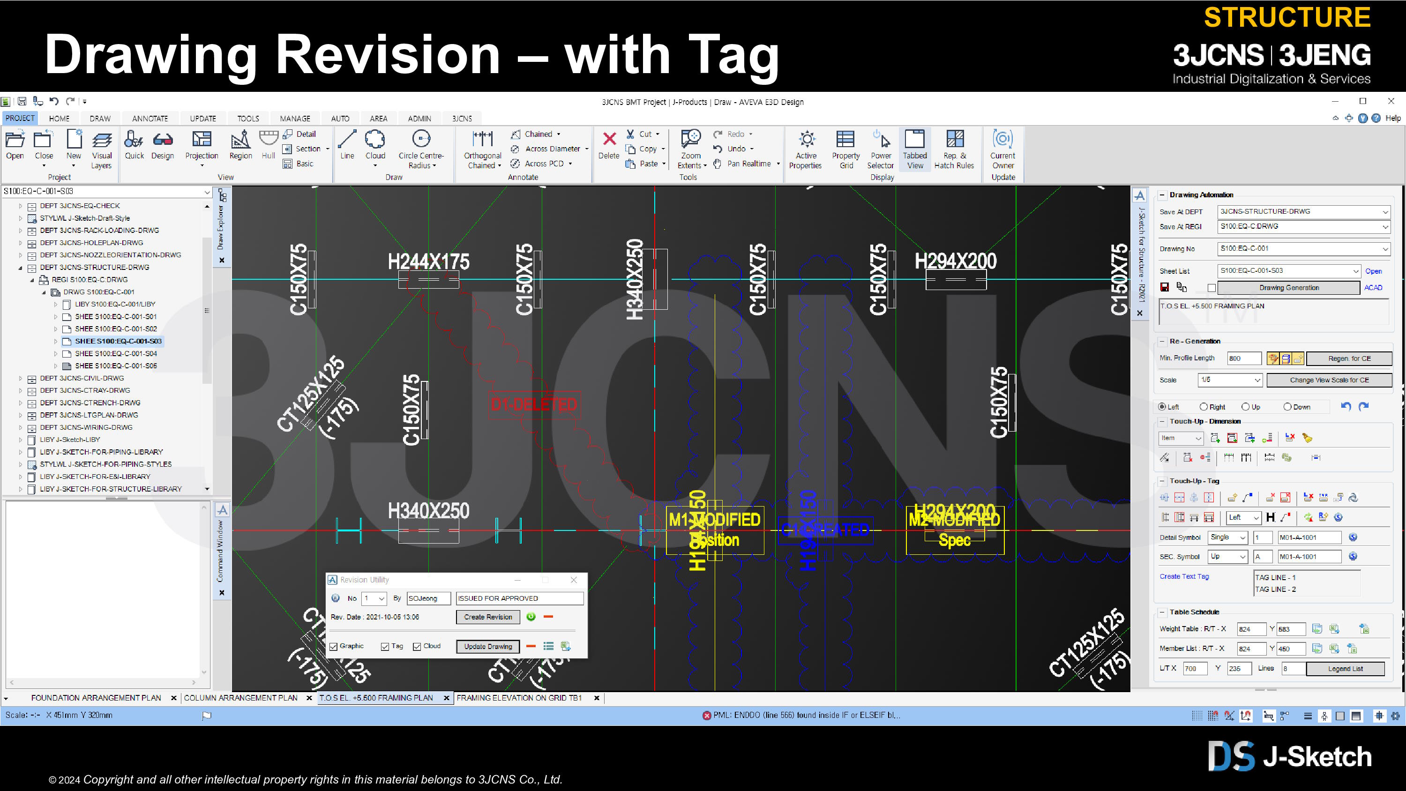Click the Drawing Generation button
The height and width of the screenshot is (791, 1406).
1289,288
